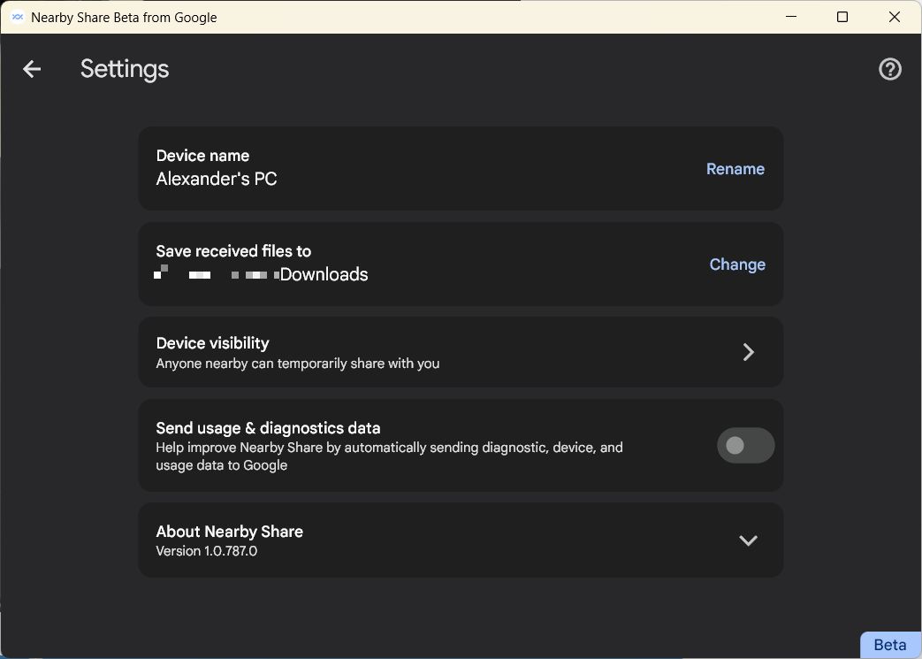This screenshot has height=659, width=922.
Task: Navigate back using the back arrow icon
Action: [32, 69]
